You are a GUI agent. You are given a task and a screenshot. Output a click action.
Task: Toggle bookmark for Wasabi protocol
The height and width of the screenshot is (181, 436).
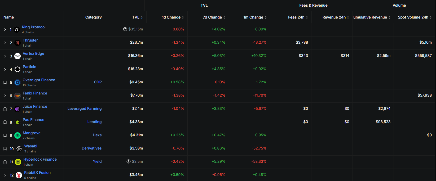[x=5, y=149]
